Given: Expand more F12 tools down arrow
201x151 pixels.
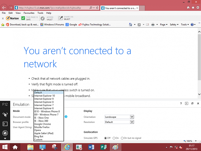Looking at the screenshot, I should point(5,138).
